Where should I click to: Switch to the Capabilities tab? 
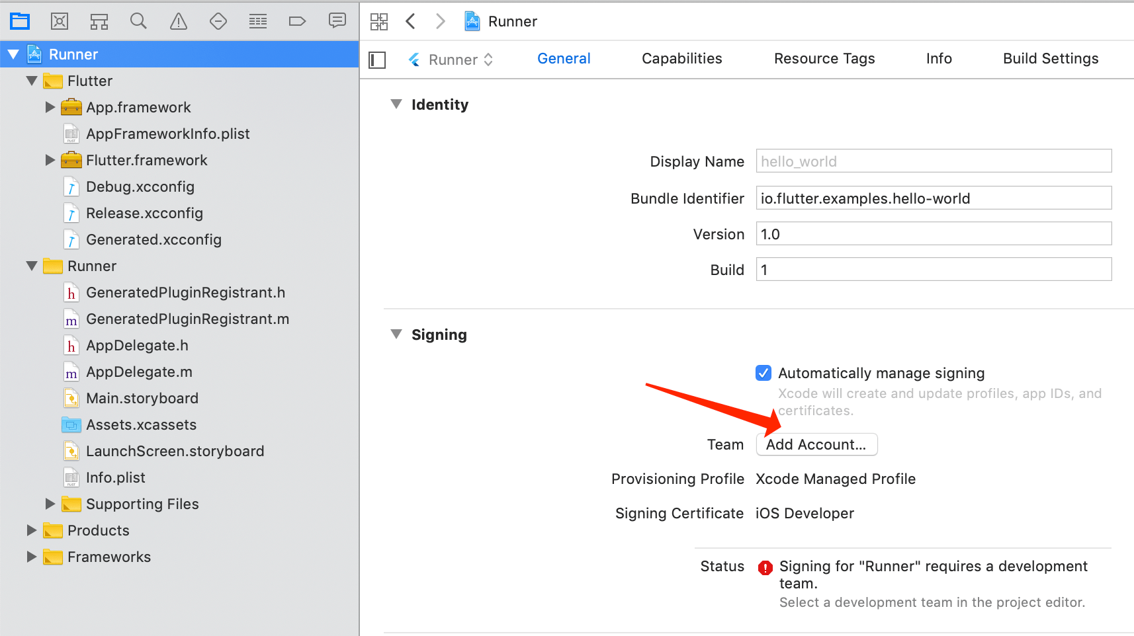click(x=681, y=59)
